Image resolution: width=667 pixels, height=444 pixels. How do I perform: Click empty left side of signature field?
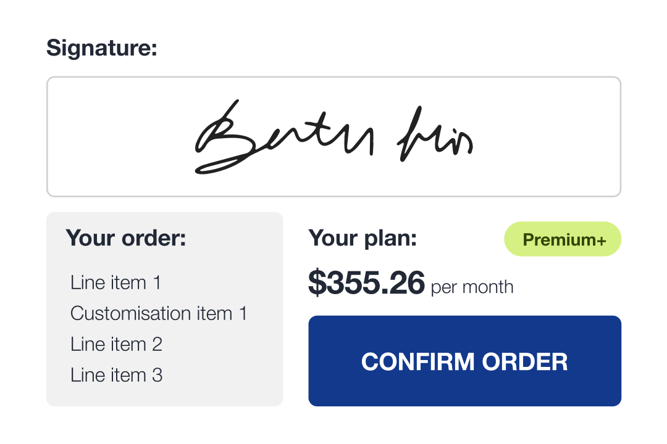click(x=111, y=137)
